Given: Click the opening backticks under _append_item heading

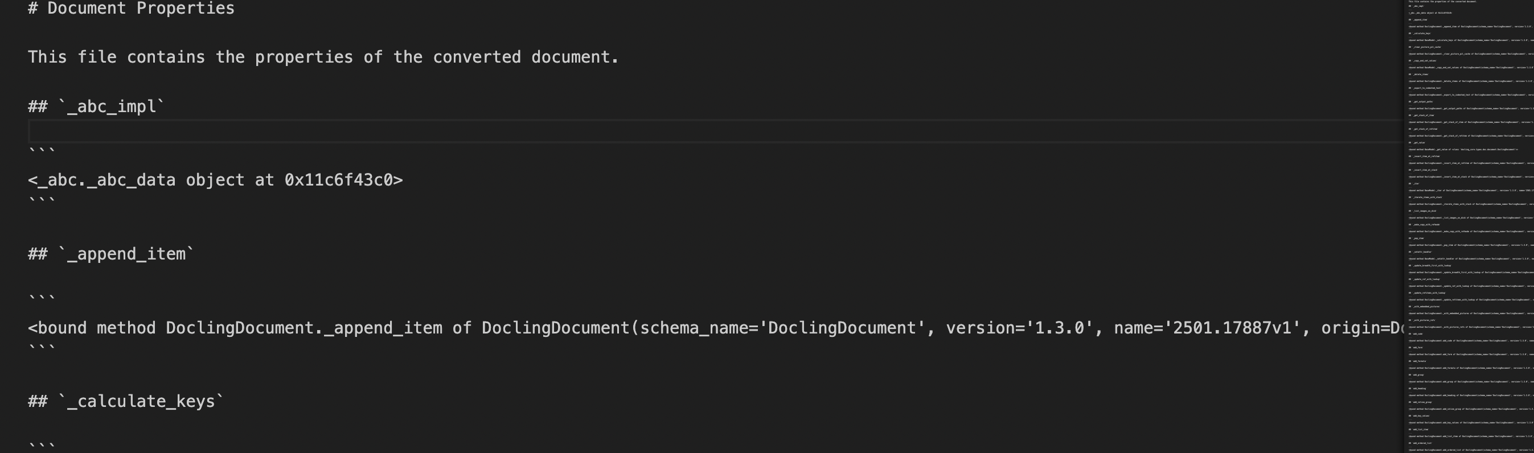Looking at the screenshot, I should 42,299.
